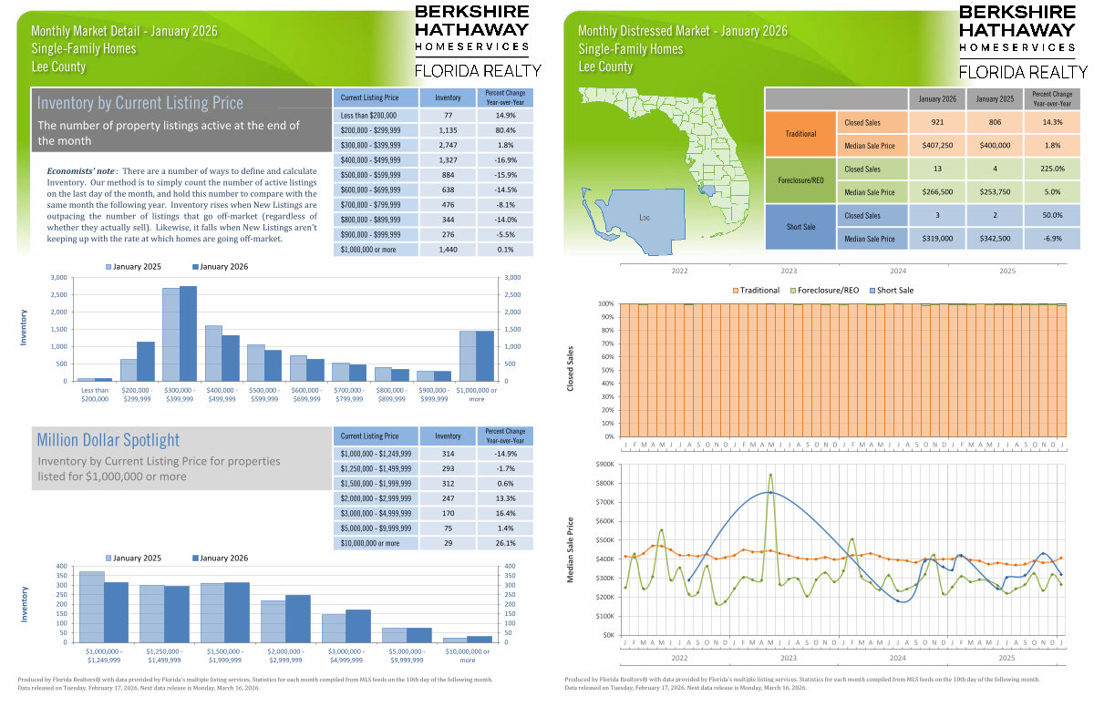
Task: Click the Florida Realty logo on right page
Action: (x=1024, y=72)
